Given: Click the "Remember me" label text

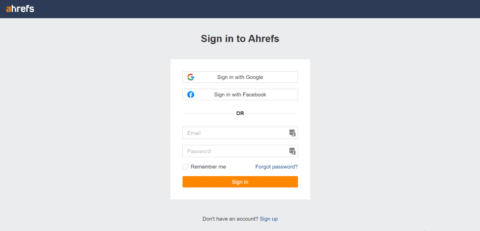Looking at the screenshot, I should [x=208, y=167].
